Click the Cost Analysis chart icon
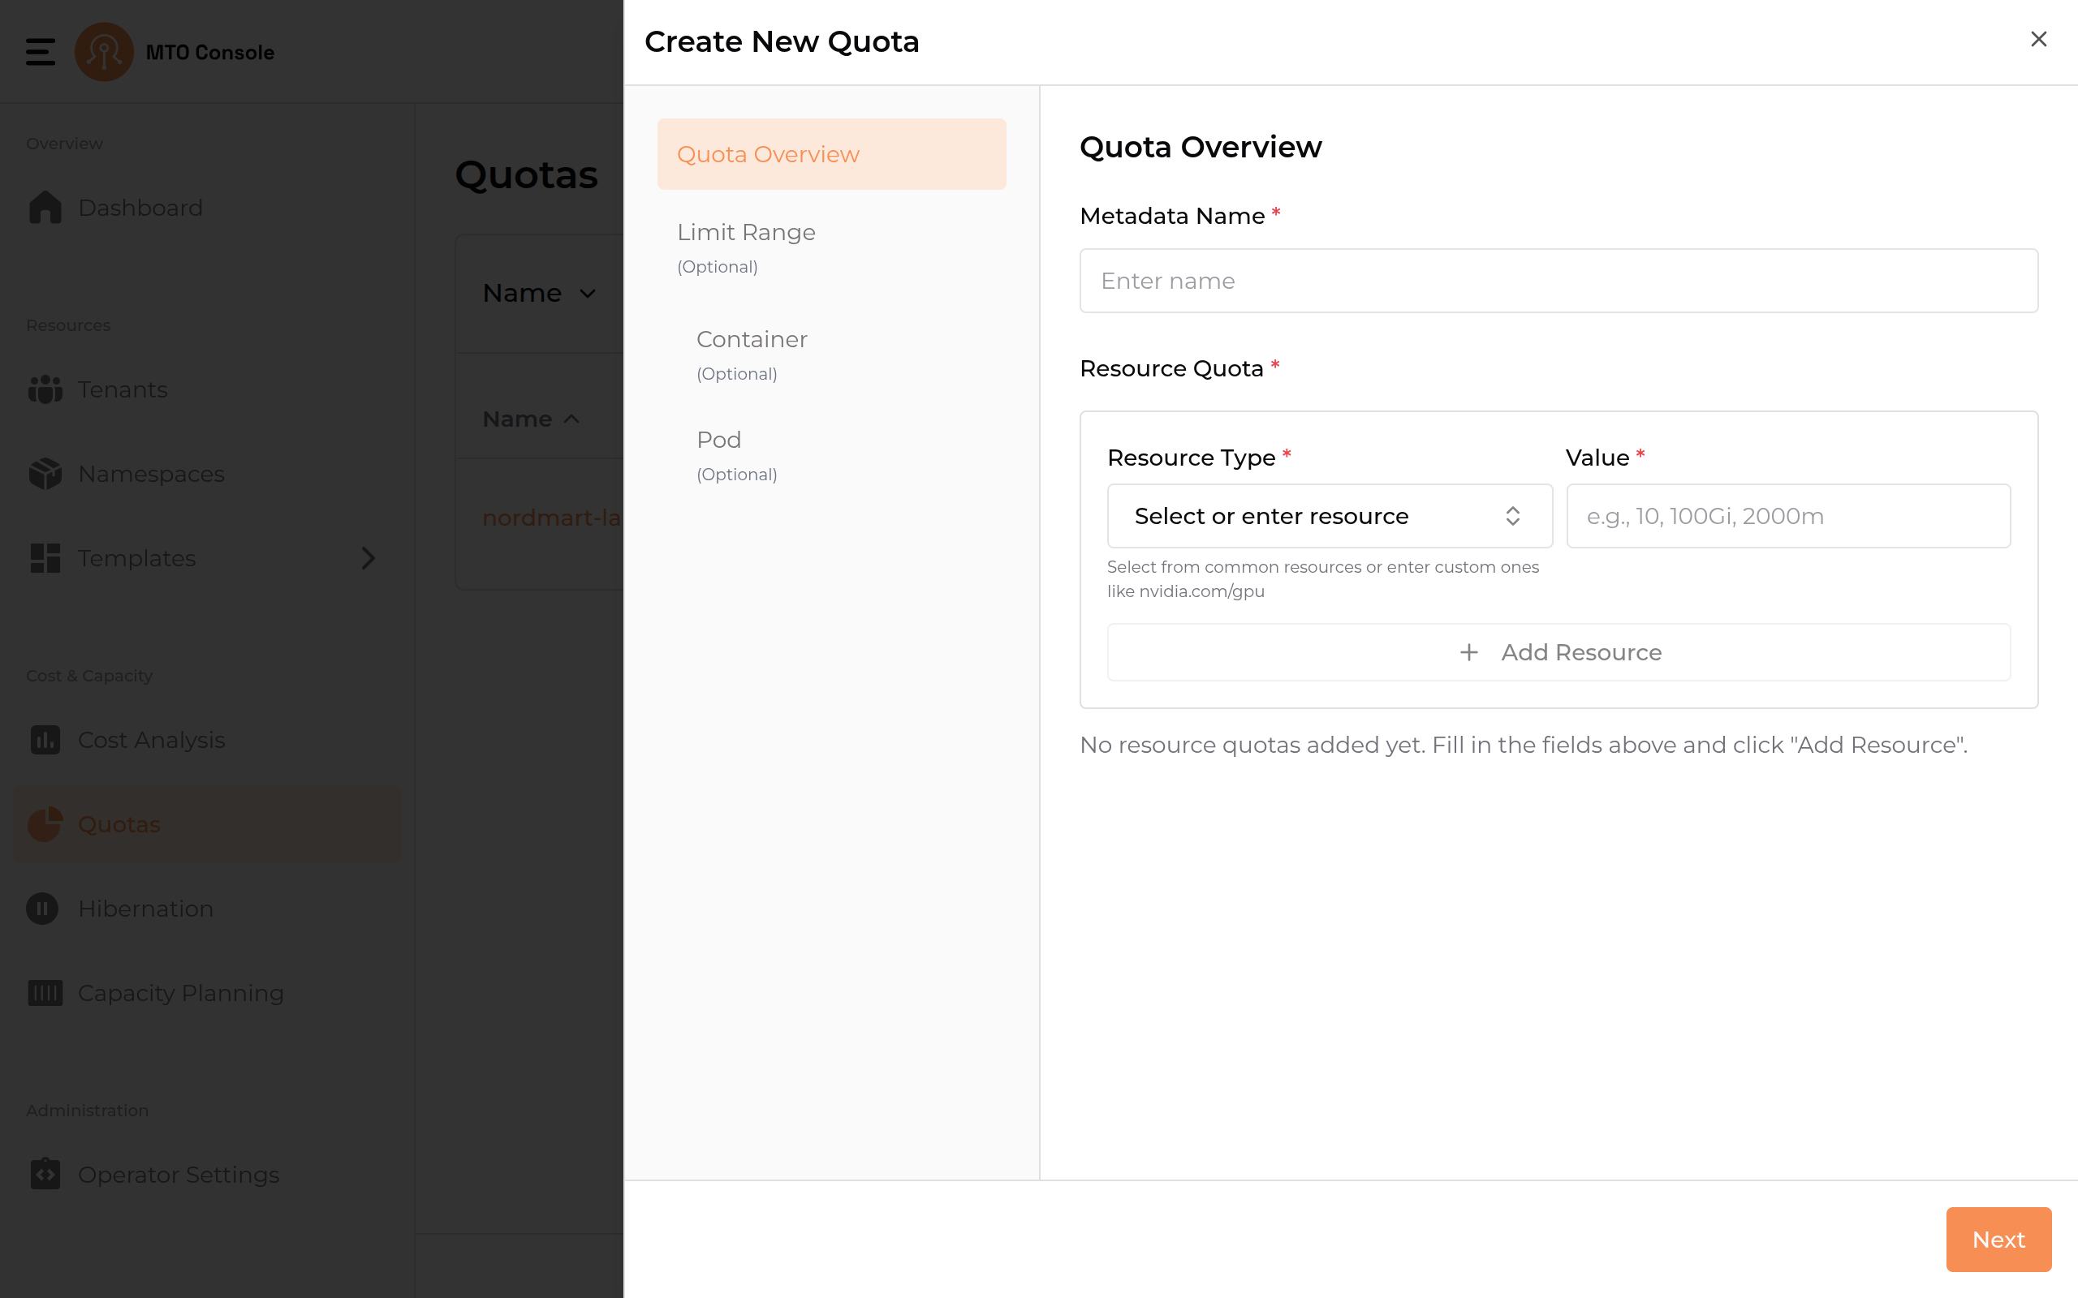Image resolution: width=2078 pixels, height=1298 pixels. (x=45, y=740)
